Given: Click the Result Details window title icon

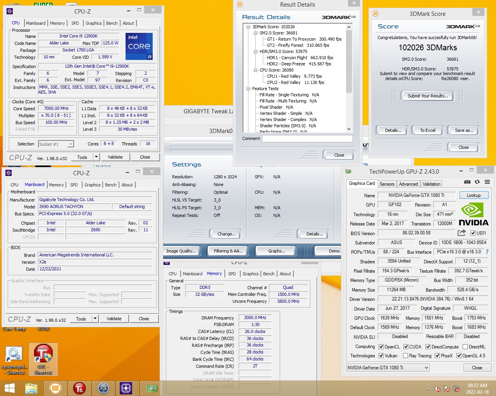Looking at the screenshot, I should click(240, 4).
